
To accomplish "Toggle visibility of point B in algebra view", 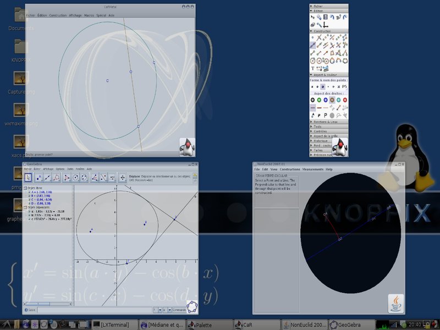I will pyautogui.click(x=29, y=196).
